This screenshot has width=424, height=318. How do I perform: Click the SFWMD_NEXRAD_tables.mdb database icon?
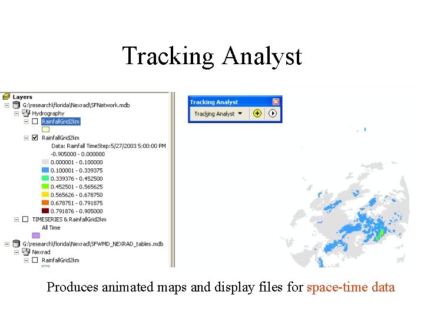pyautogui.click(x=16, y=244)
